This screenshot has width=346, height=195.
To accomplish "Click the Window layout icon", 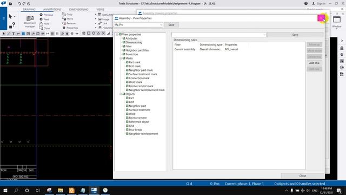I will pyautogui.click(x=337, y=19).
